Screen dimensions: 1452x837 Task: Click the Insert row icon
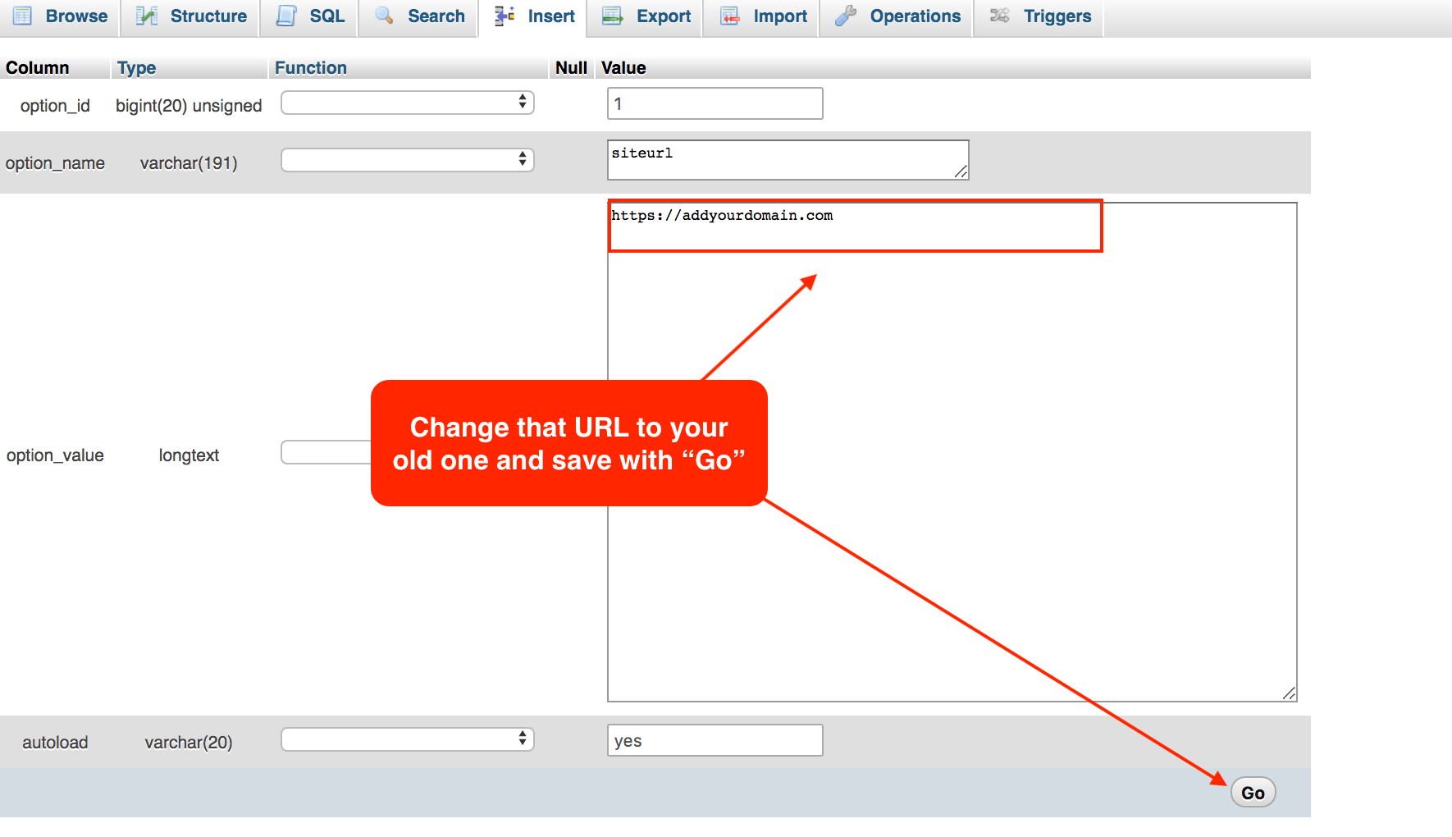pyautogui.click(x=505, y=16)
